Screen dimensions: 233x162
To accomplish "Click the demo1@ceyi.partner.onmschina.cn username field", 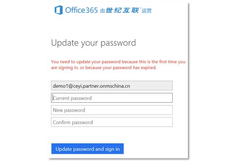I will [112, 86].
